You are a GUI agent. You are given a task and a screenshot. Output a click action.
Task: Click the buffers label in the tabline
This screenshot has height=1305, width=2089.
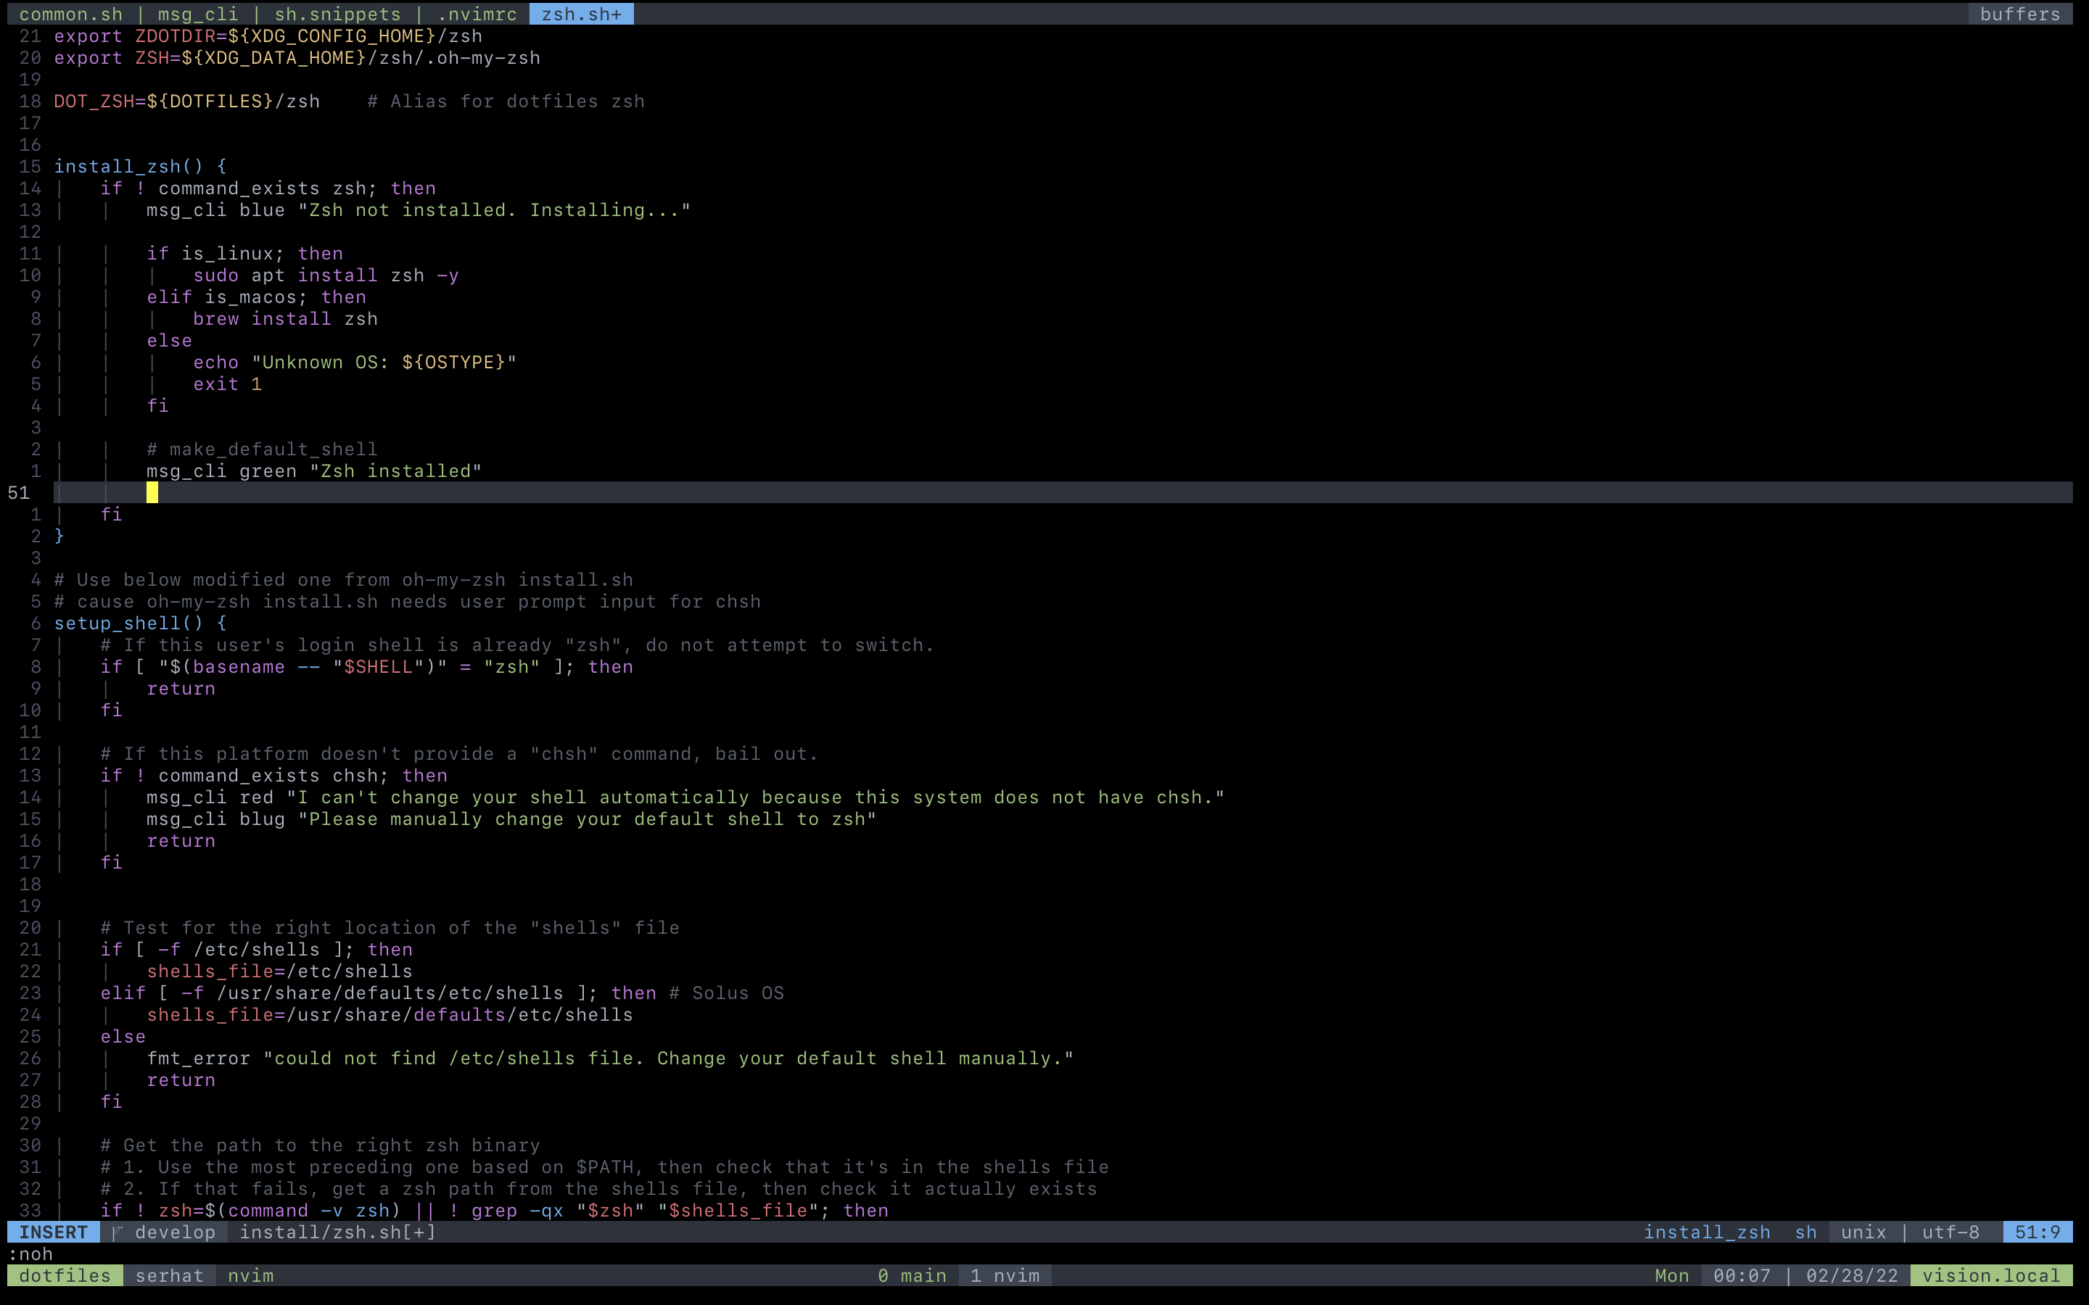(x=2020, y=14)
